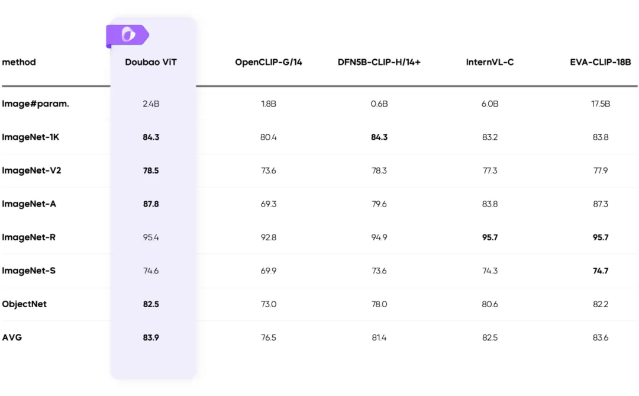Select DFN5B-CLIP-H/14+ ImageNet-1K score 84.3
The image size is (639, 396).
point(379,137)
